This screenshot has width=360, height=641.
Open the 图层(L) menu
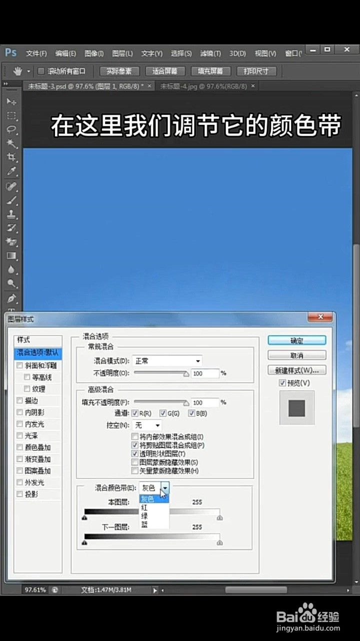pyautogui.click(x=122, y=53)
